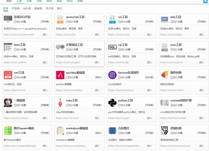Screen dimensions: 209x151
Task: Click the SQL icon of sql工具
Action: [112, 47]
